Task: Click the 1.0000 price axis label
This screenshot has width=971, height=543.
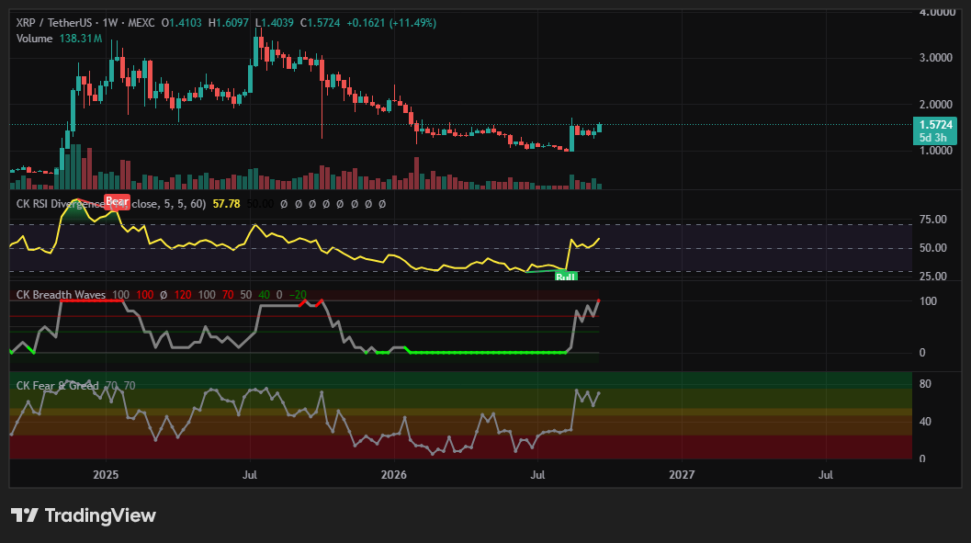Action: click(x=936, y=151)
